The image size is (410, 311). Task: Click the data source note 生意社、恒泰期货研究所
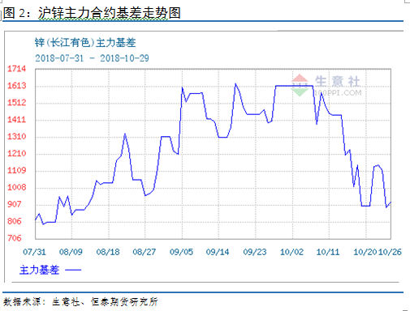(x=105, y=301)
